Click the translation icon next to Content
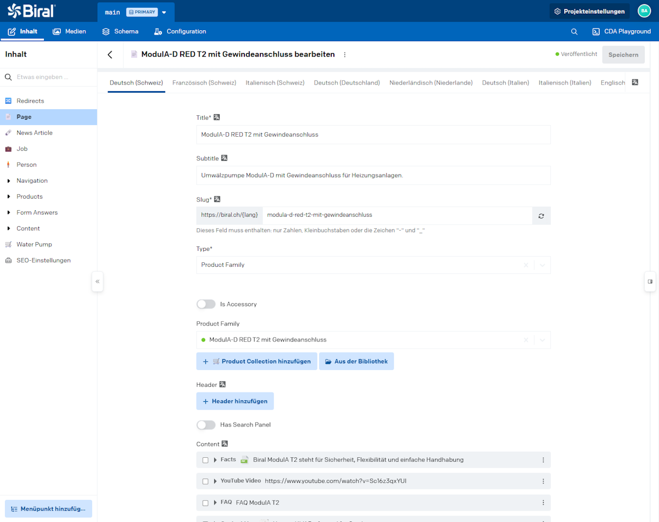This screenshot has width=659, height=522. (225, 444)
